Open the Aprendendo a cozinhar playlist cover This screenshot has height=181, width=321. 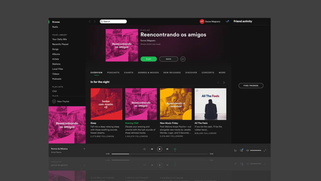point(176,104)
